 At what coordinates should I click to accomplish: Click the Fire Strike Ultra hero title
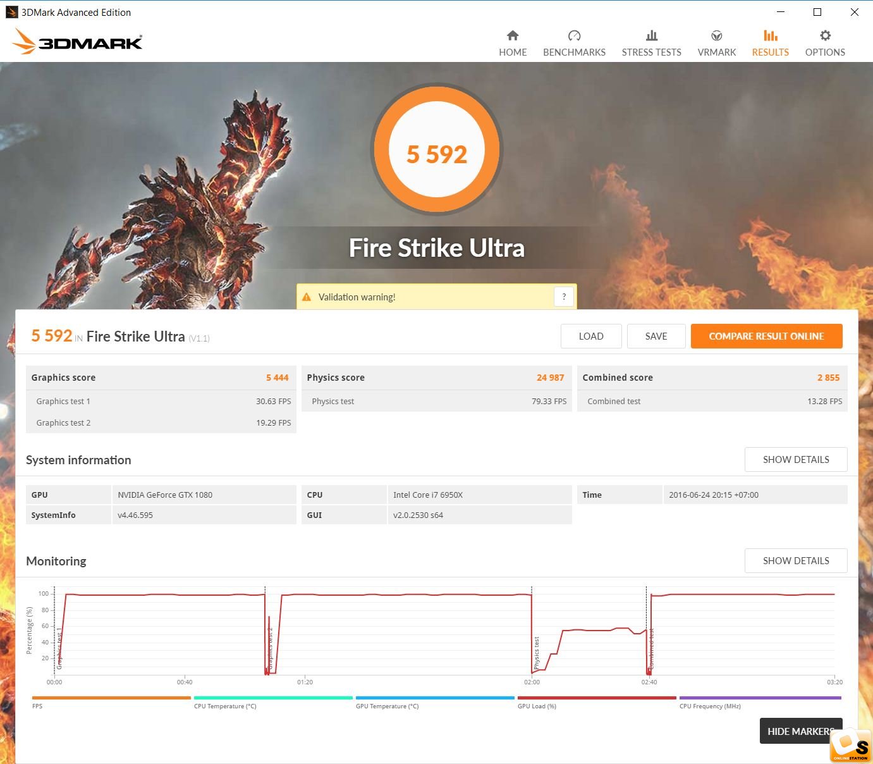coord(437,248)
